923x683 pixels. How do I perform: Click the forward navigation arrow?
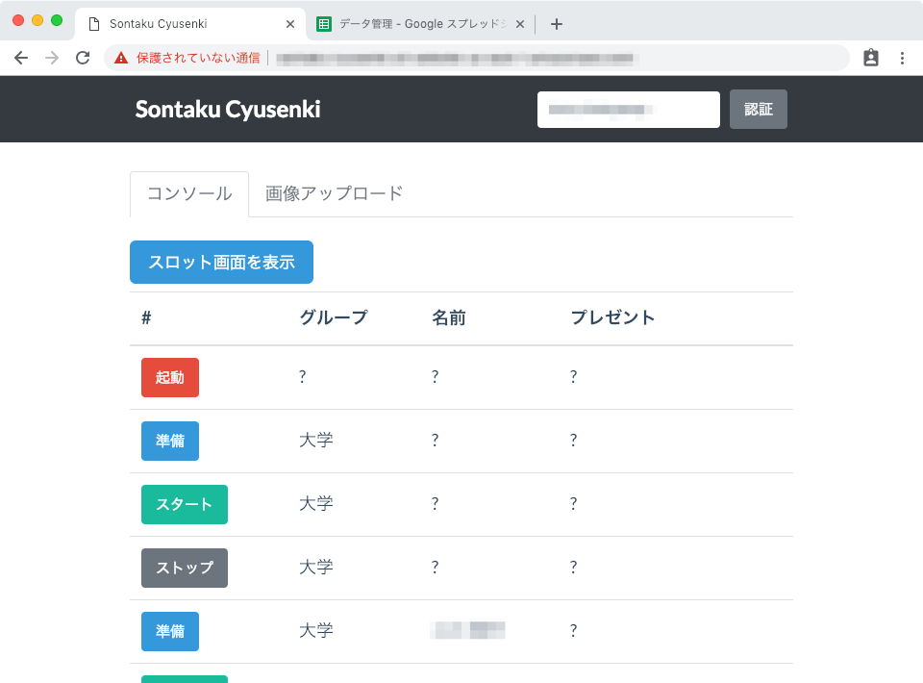50,58
